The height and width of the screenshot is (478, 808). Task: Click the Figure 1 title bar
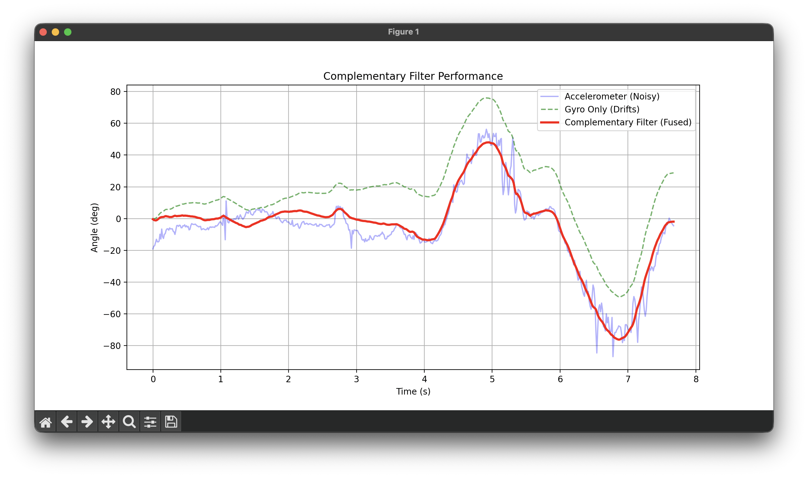coord(403,32)
